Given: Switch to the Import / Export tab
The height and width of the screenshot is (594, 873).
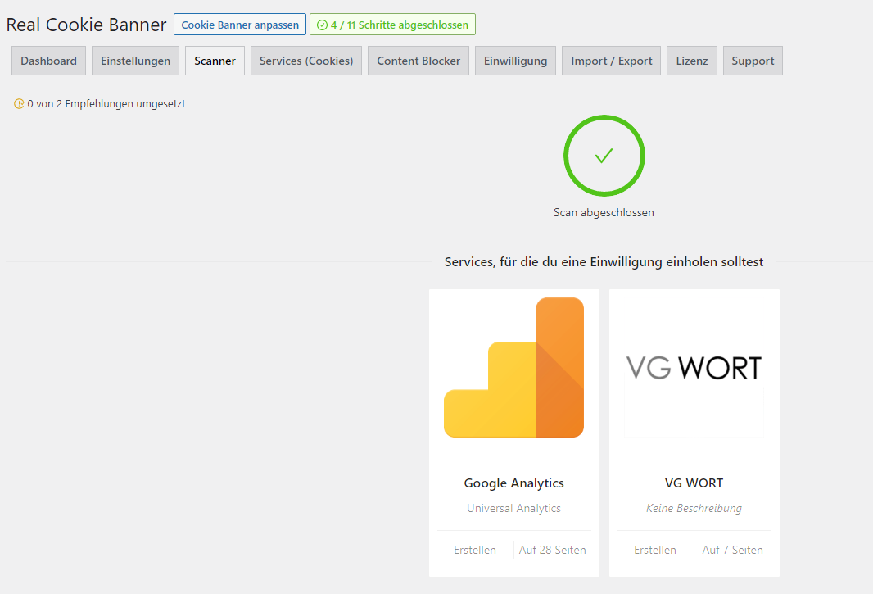Looking at the screenshot, I should click(x=611, y=61).
